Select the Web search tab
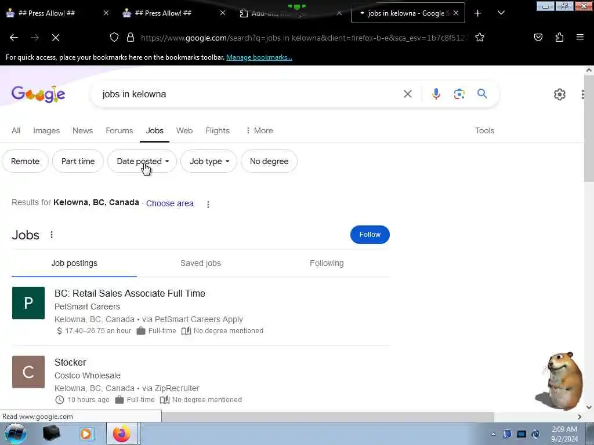The image size is (594, 445). [x=184, y=130]
